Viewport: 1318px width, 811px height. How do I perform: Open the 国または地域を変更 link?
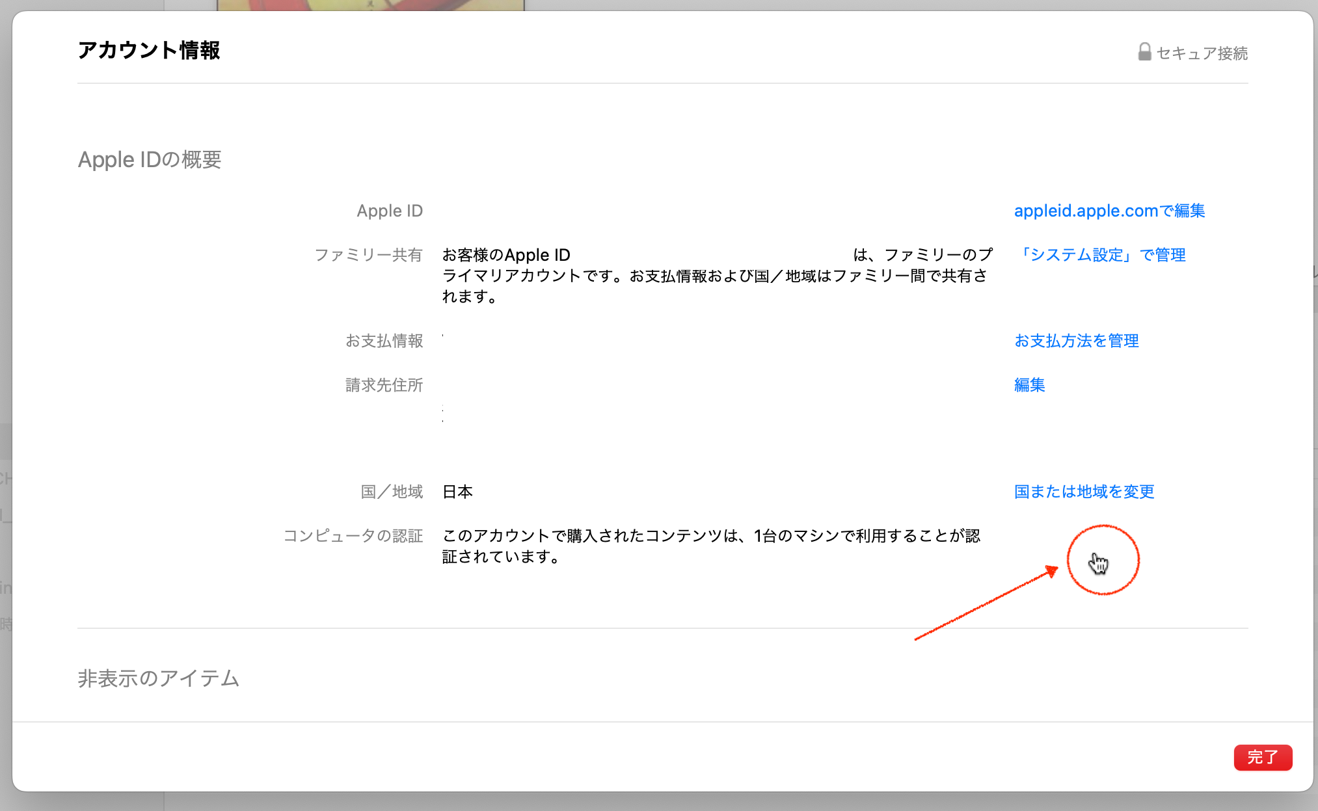[x=1084, y=492]
